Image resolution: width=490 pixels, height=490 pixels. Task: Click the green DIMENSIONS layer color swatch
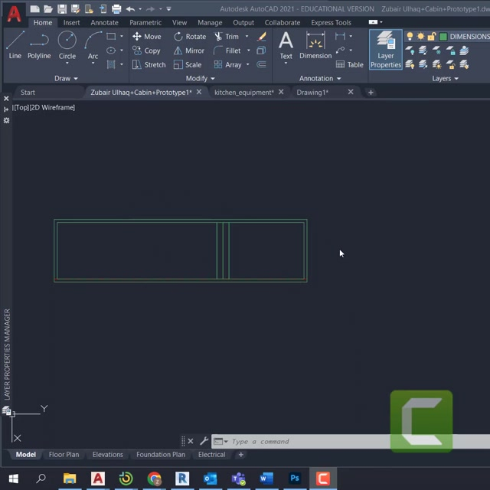(443, 37)
